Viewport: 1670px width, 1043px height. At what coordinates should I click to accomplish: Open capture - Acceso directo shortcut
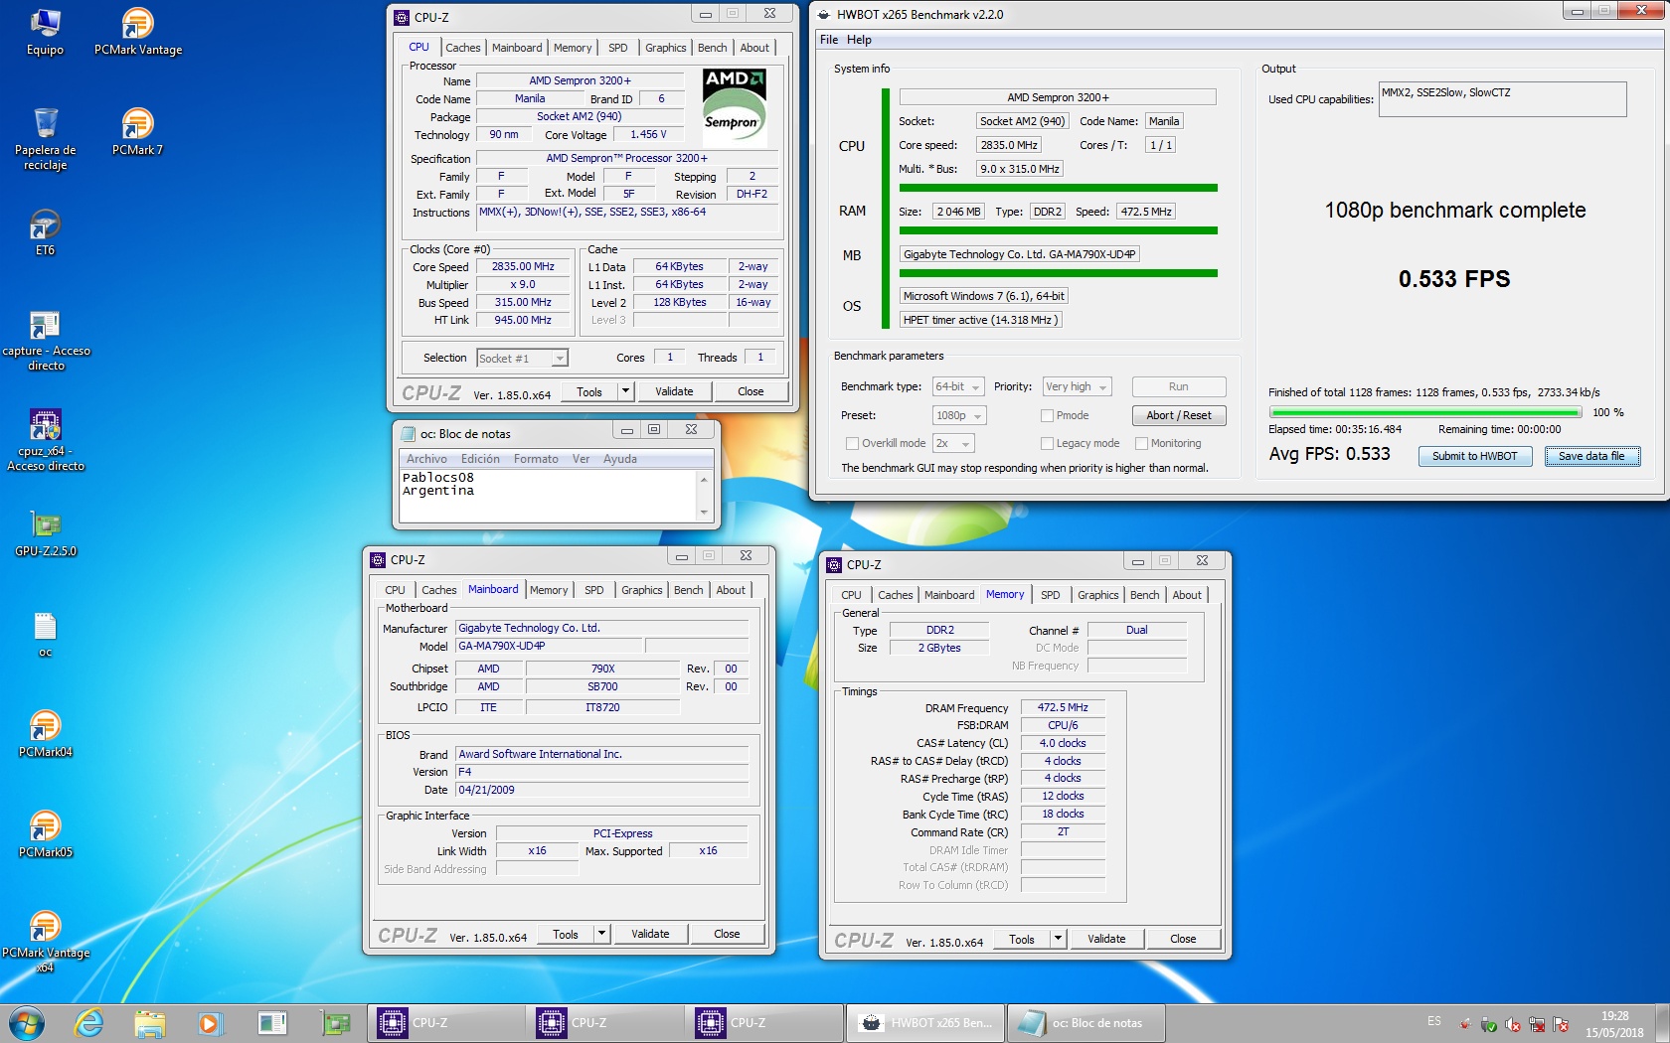tap(46, 341)
